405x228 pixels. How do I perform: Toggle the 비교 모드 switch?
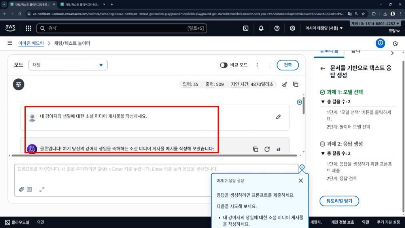(224, 65)
